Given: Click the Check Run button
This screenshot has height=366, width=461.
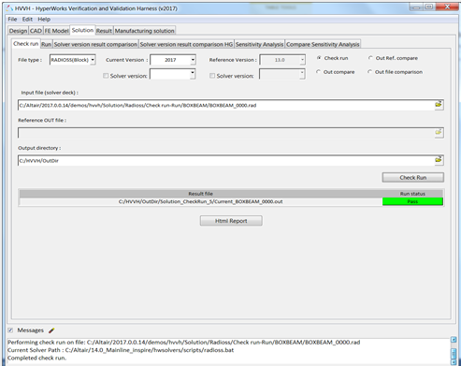Looking at the screenshot, I should (413, 177).
